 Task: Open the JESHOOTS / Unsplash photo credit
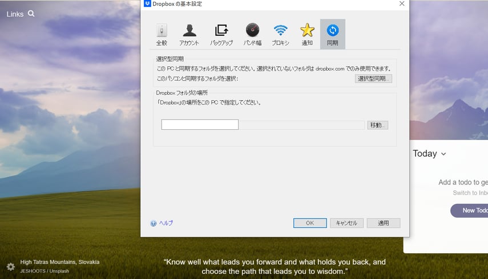pos(45,271)
